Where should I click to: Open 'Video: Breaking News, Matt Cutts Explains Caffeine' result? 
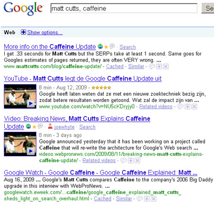click(x=77, y=118)
